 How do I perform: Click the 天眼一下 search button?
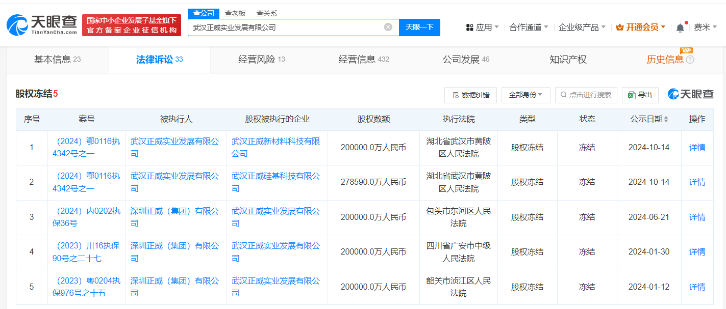(x=419, y=27)
